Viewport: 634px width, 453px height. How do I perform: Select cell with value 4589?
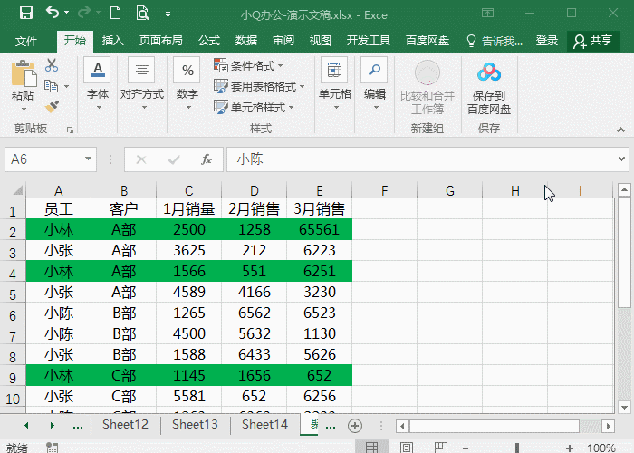click(188, 292)
